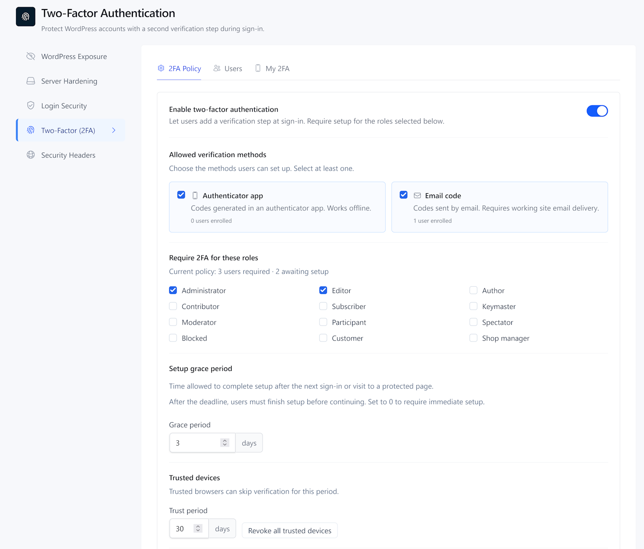
Task: Click the Grace period days stepper arrows
Action: [225, 443]
